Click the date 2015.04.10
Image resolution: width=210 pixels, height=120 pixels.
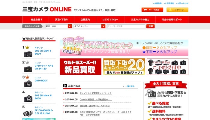click(x=71, y=93)
